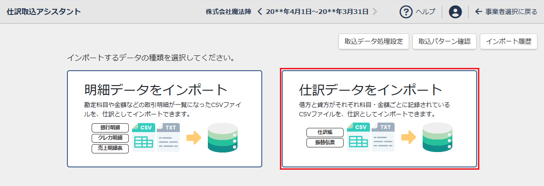Click the help question mark icon
Image resolution: width=544 pixels, height=186 pixels.
click(x=406, y=12)
